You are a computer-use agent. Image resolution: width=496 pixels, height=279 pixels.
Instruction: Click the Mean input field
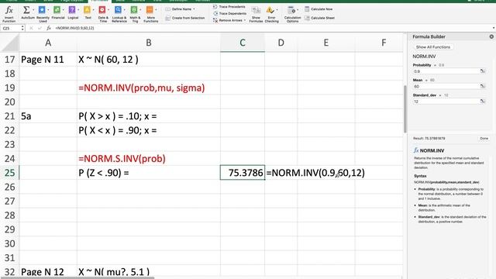click(446, 86)
